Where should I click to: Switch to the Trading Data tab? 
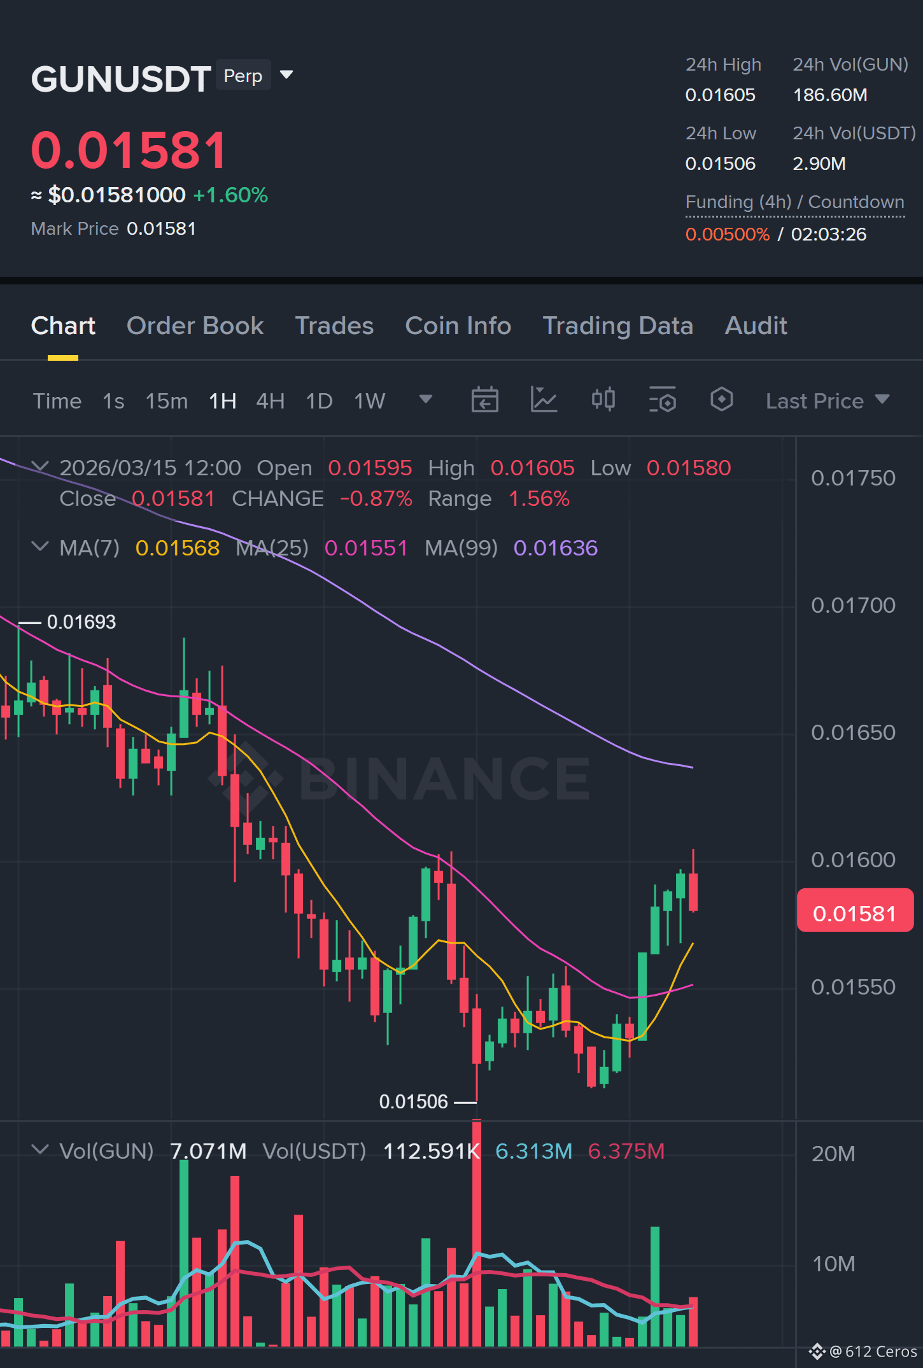[x=617, y=326]
